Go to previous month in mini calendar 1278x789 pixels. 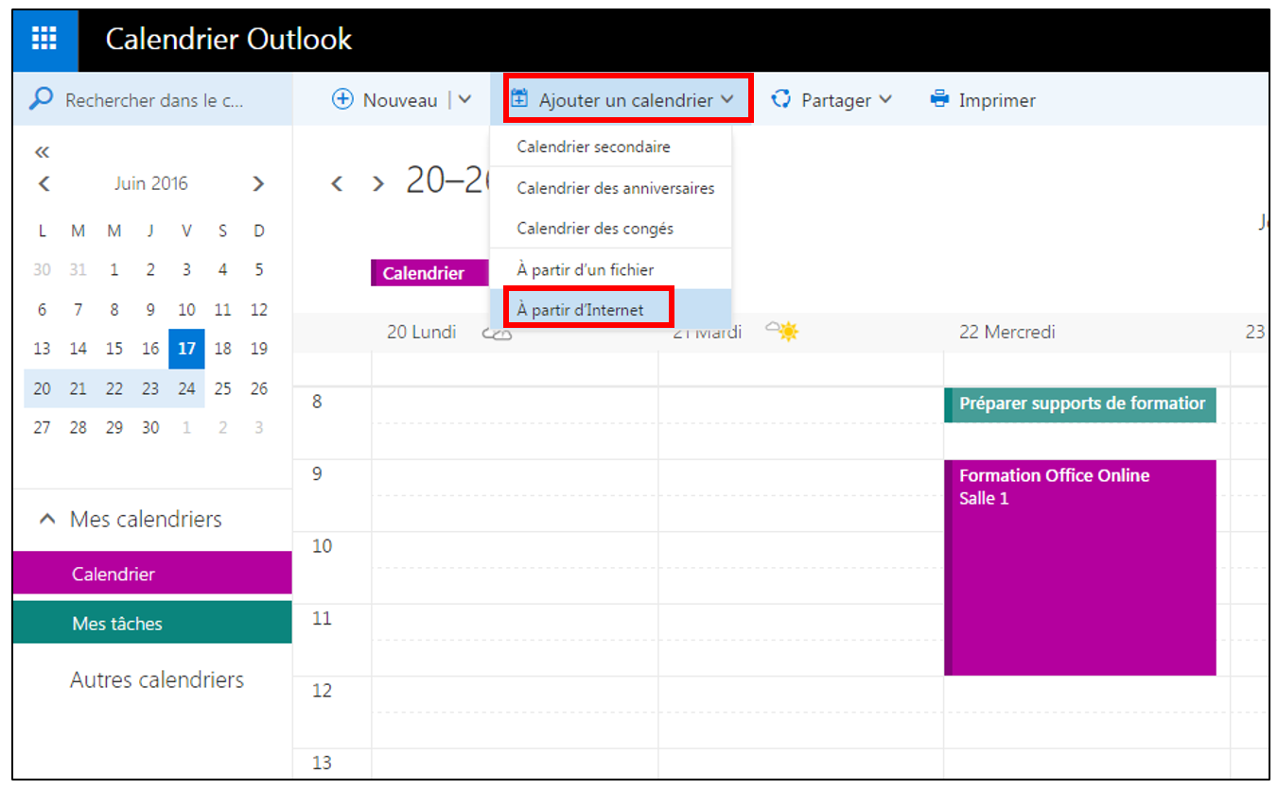(44, 183)
